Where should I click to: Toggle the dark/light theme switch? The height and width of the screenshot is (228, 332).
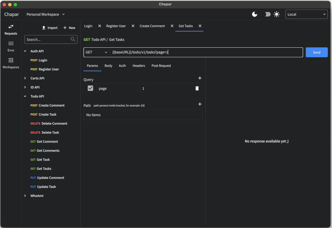click(266, 14)
